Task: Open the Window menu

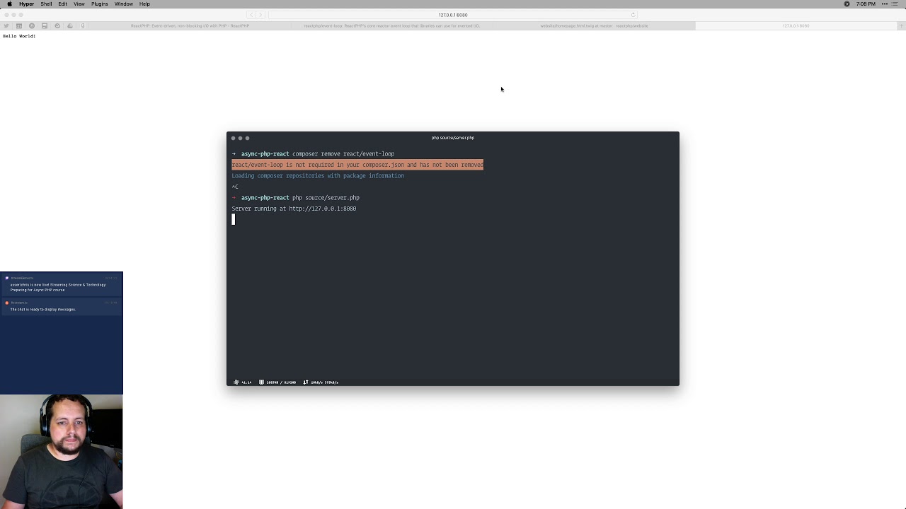Action: click(124, 4)
